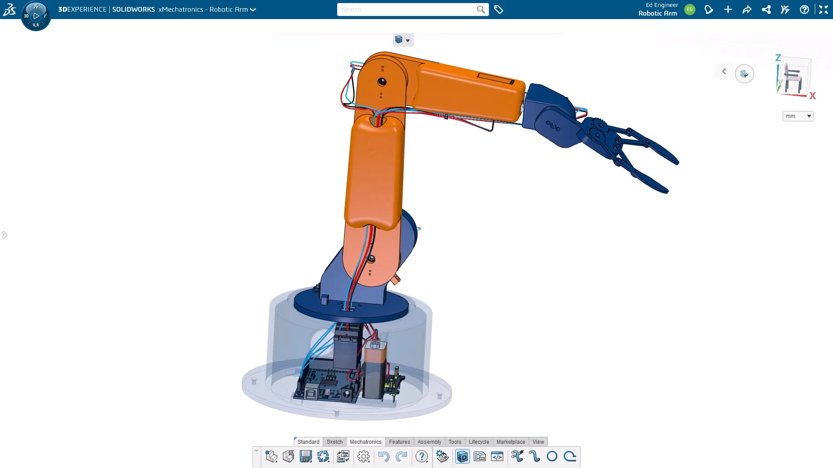
Task: Click the Undo arrow icon
Action: point(384,456)
